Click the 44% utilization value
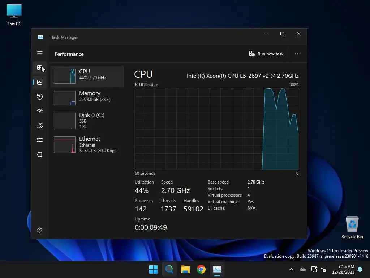This screenshot has height=278, width=370. [x=142, y=190]
